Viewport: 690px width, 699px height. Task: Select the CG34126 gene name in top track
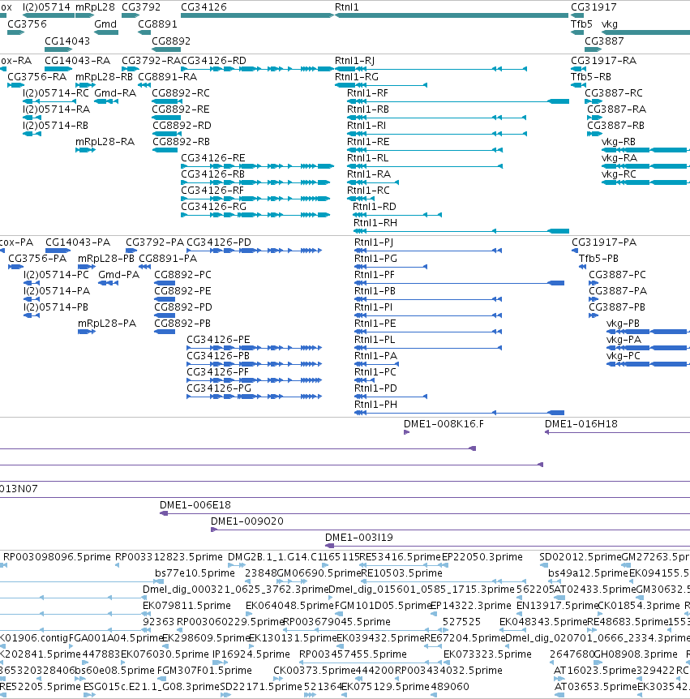coord(204,7)
